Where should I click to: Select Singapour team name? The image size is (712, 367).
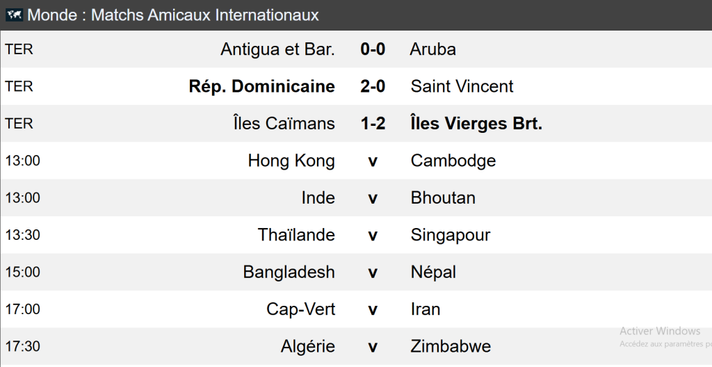451,235
